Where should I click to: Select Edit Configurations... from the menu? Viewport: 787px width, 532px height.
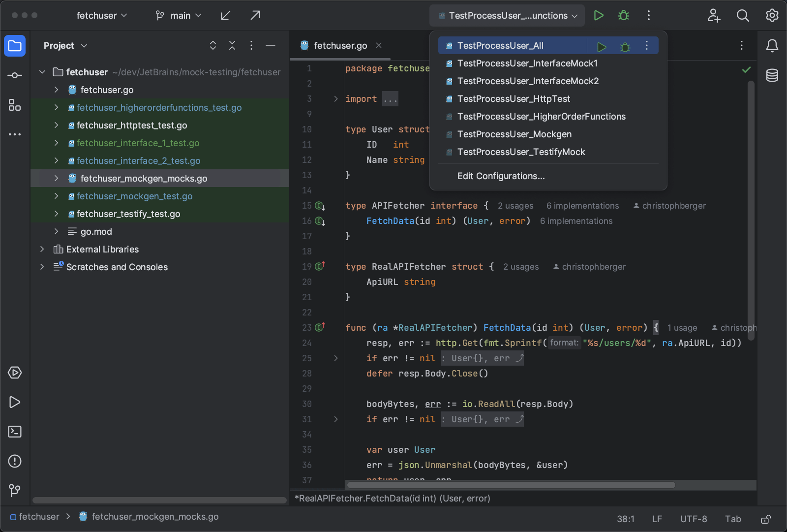click(x=501, y=176)
